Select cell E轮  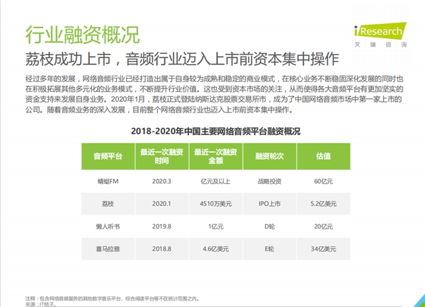tap(269, 249)
